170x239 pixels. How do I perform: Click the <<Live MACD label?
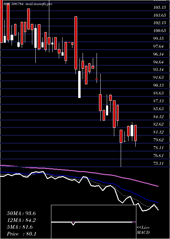tap(143, 230)
